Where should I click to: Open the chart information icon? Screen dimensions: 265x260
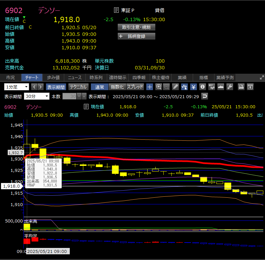(x=203, y=87)
